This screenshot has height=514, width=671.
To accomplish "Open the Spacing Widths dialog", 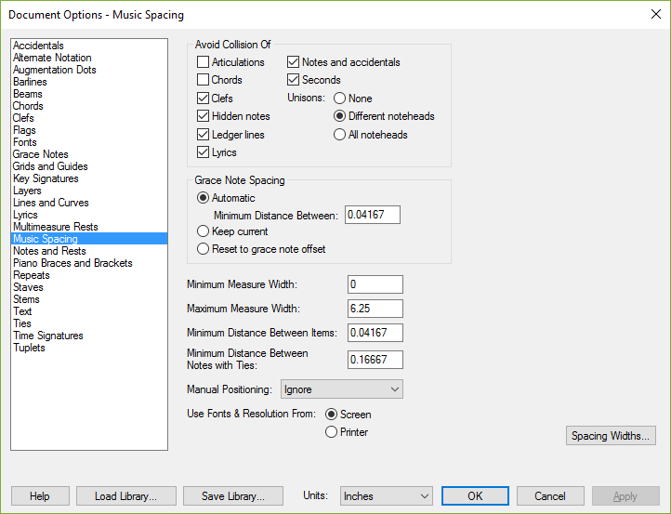I will point(611,436).
